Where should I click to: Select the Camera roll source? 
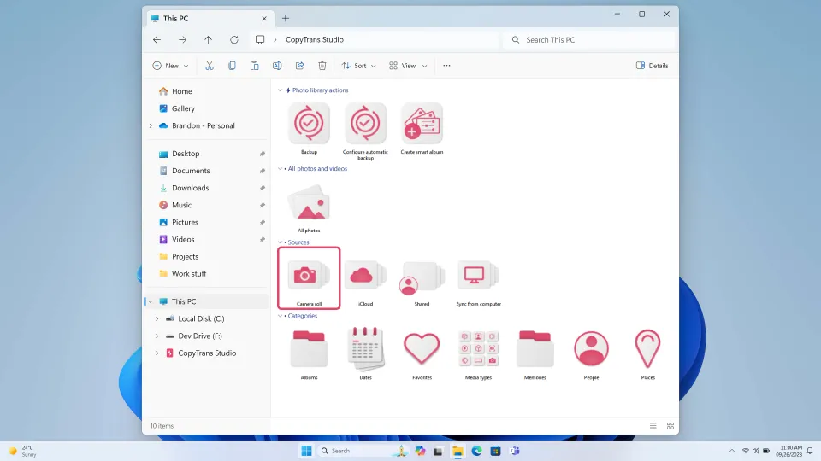tap(309, 278)
